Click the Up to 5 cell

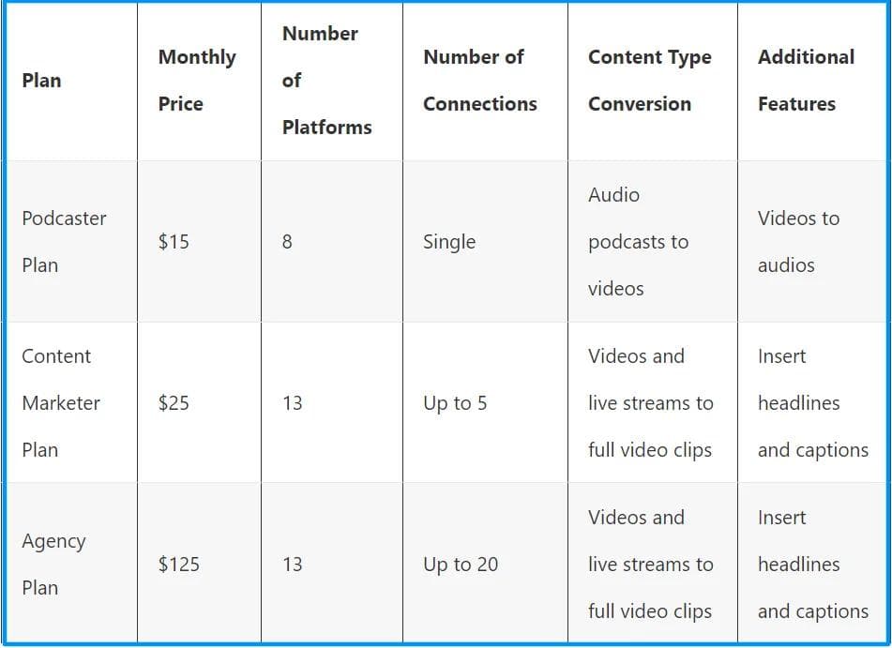coord(455,402)
